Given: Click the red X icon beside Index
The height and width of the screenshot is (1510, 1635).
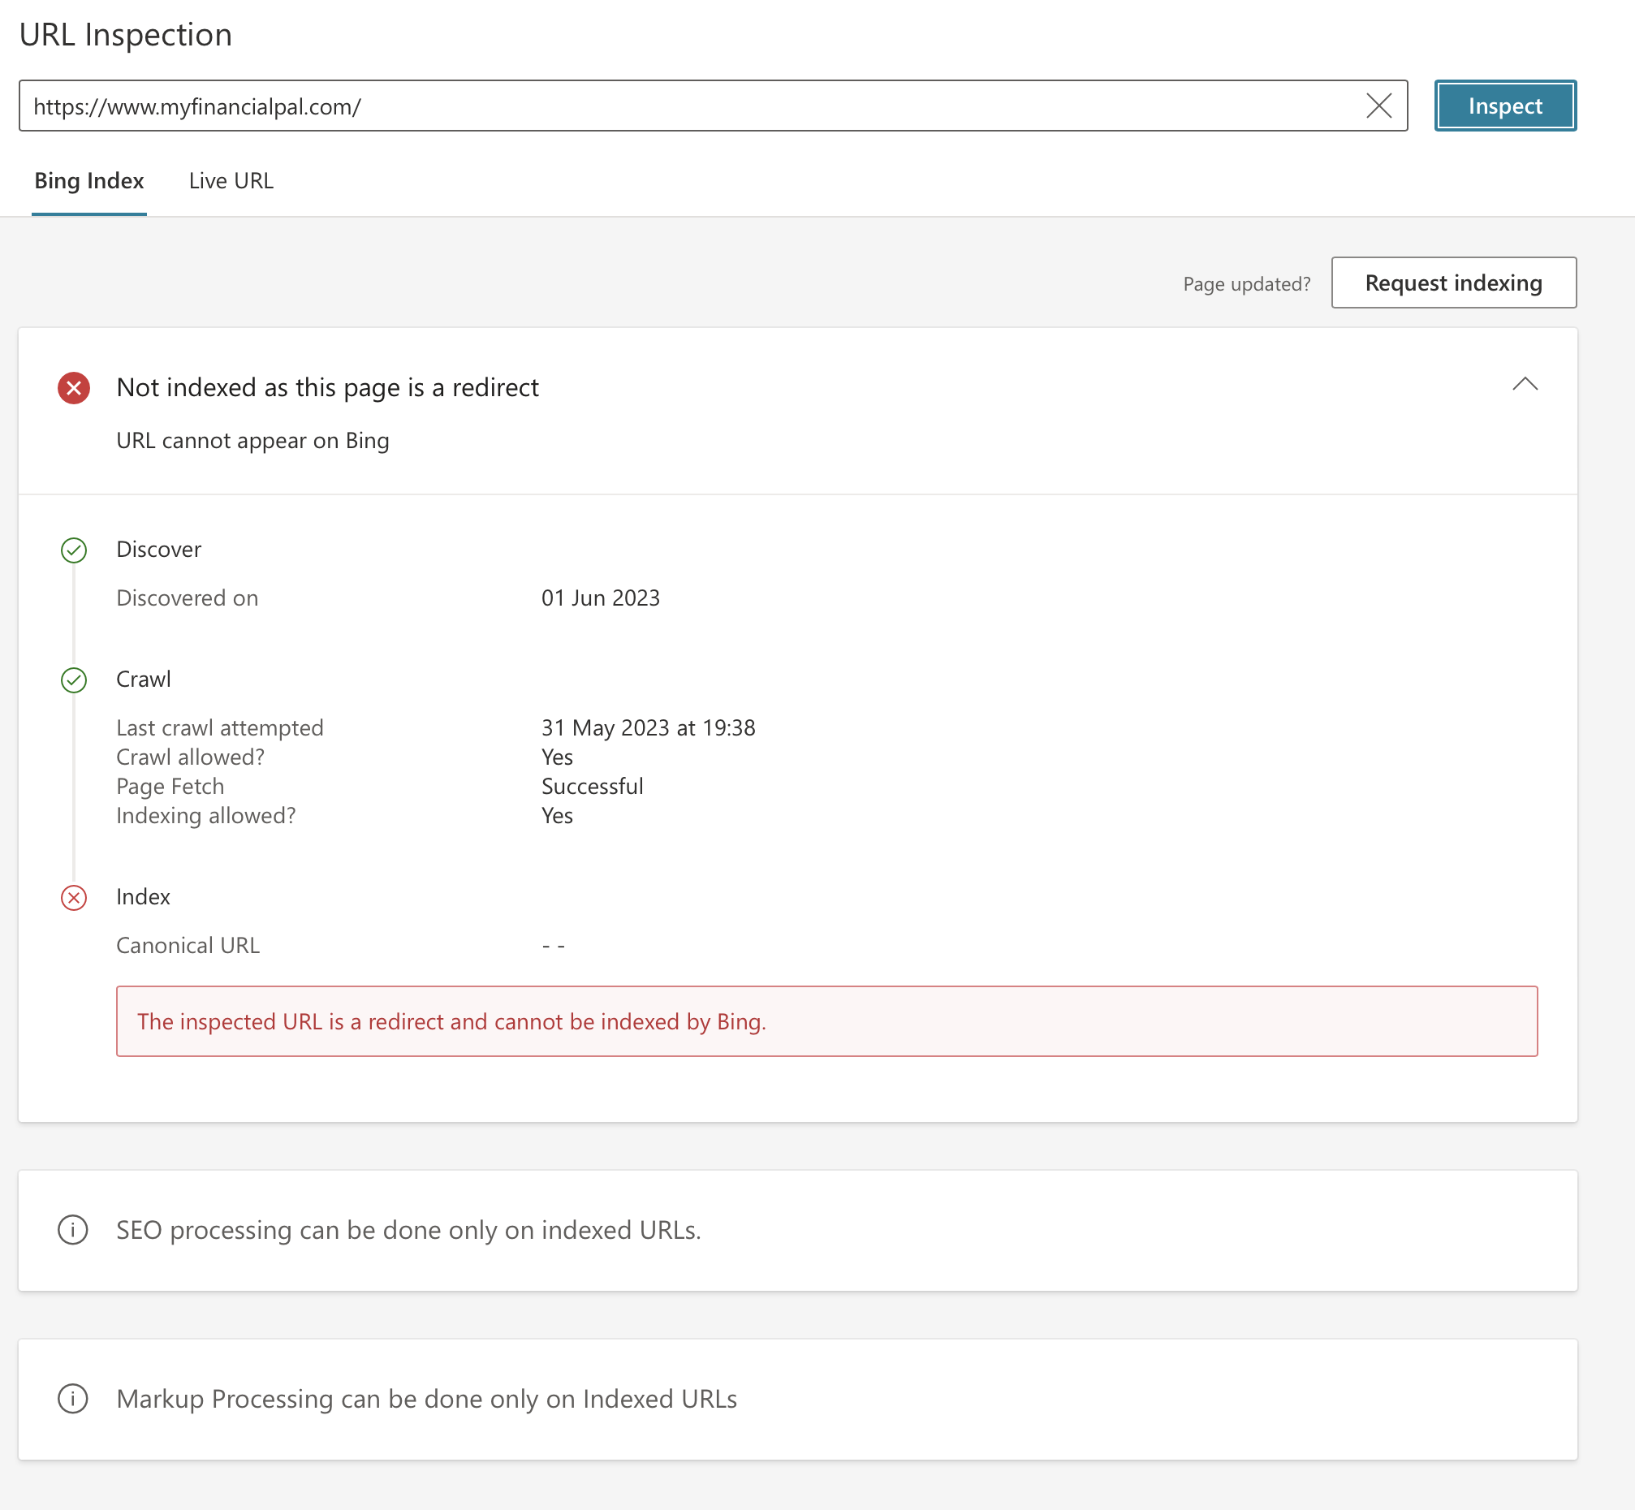Looking at the screenshot, I should coord(74,897).
